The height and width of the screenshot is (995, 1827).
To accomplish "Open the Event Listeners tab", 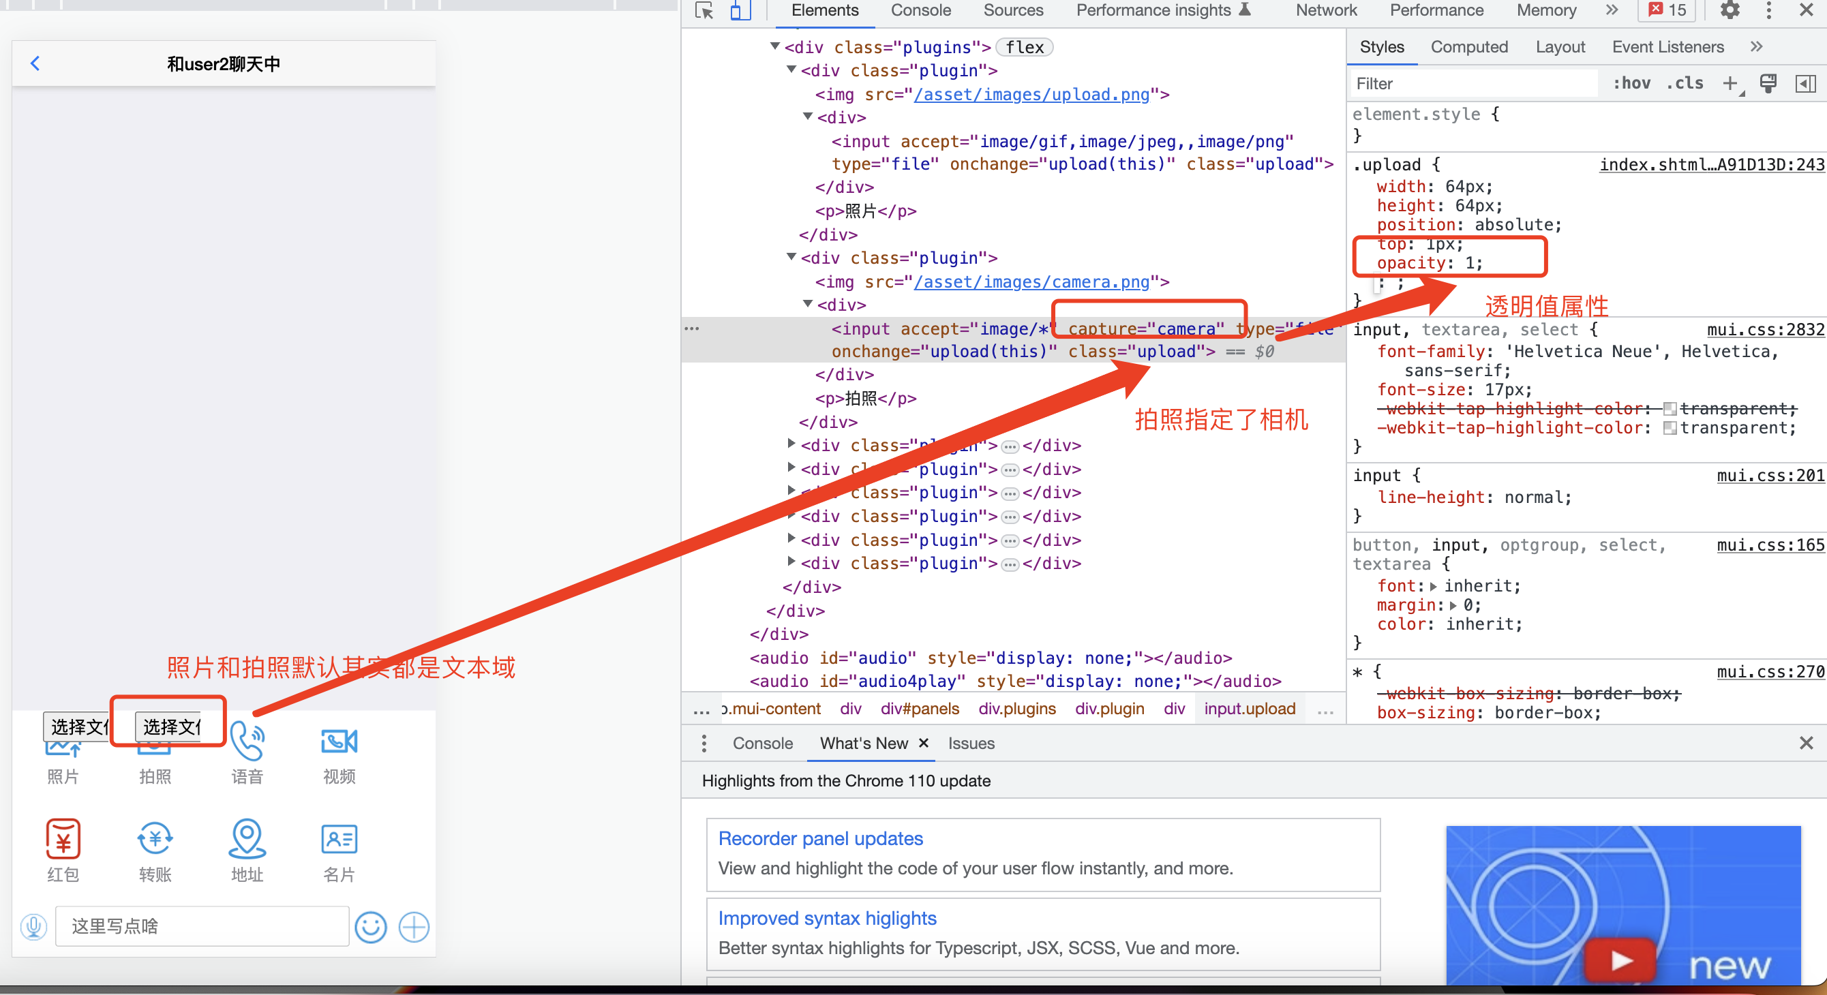I will point(1667,47).
